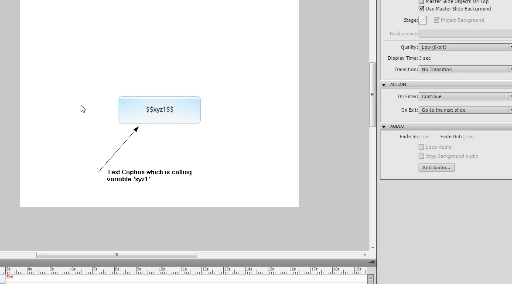
Task: Click the red End marker in timeline
Action: [x=10, y=277]
